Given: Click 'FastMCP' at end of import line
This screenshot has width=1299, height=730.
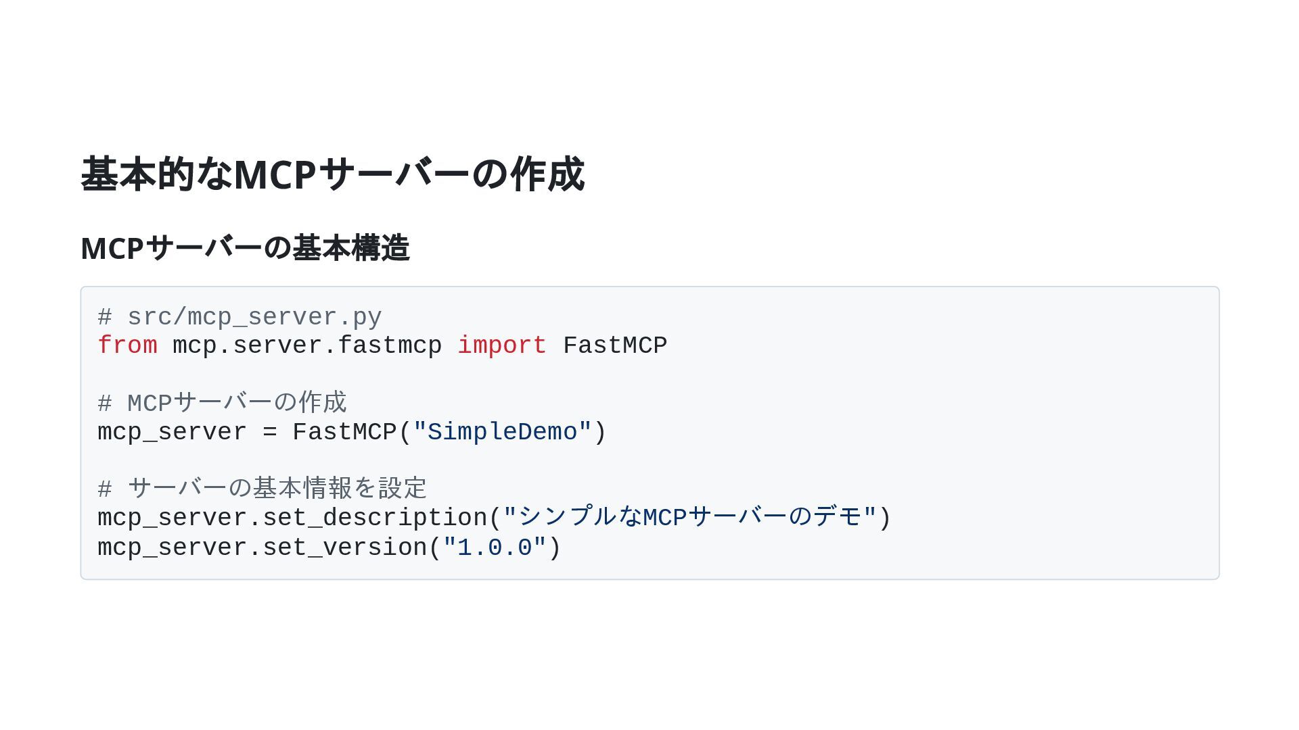Looking at the screenshot, I should [615, 345].
